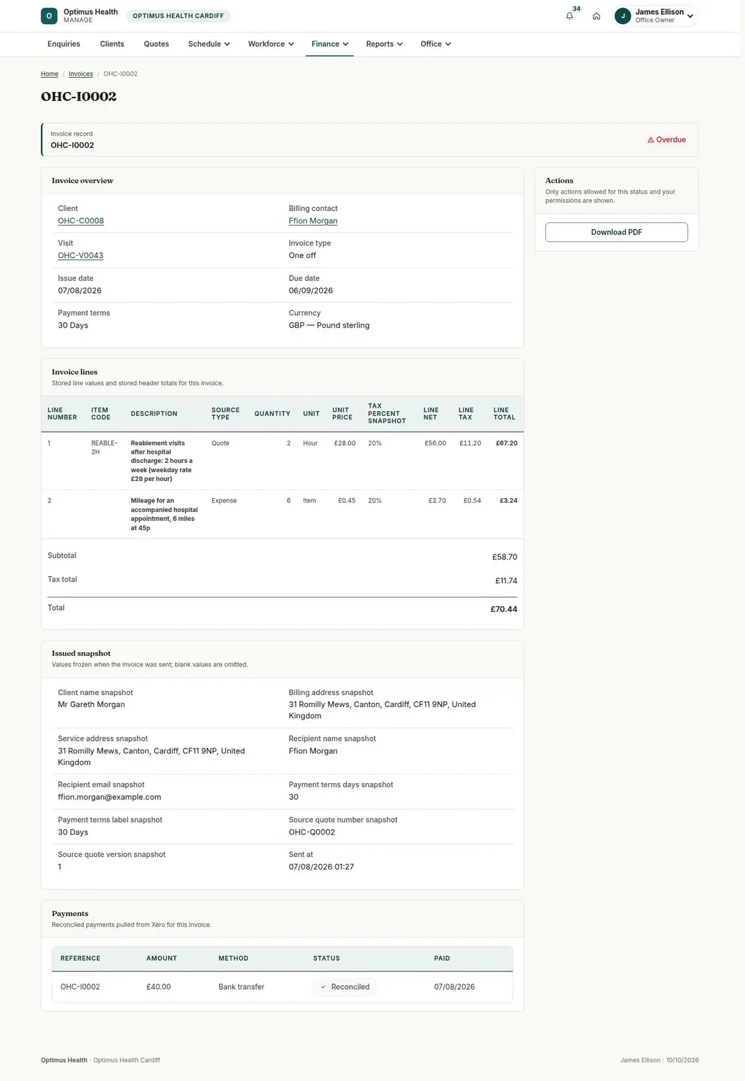
Task: Select the Mr Gareth Morgan client name
Action: click(91, 704)
